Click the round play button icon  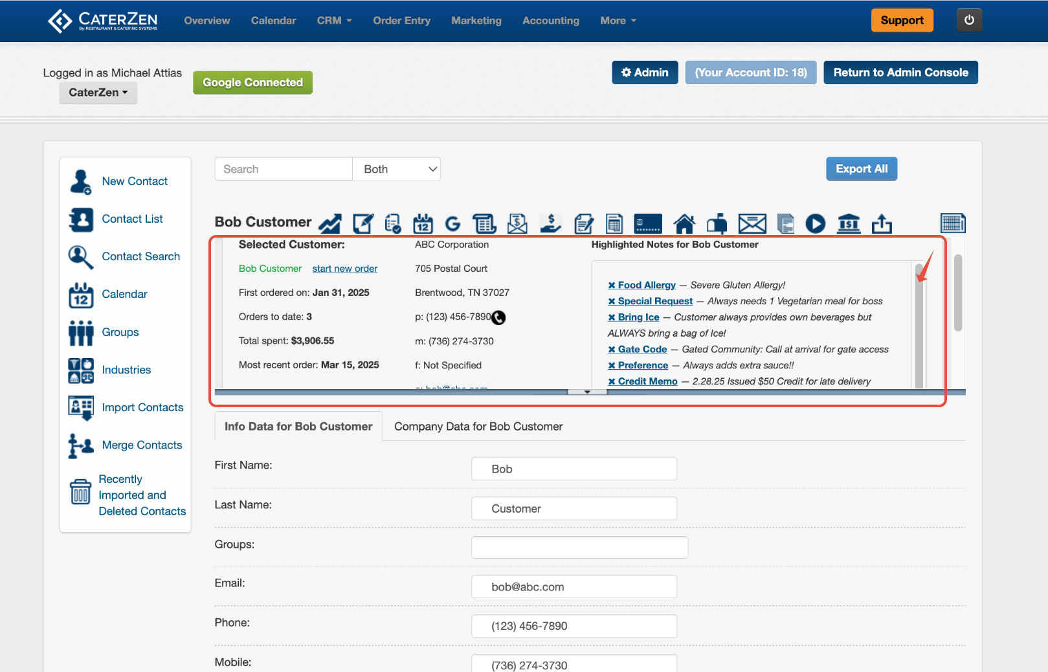(816, 223)
